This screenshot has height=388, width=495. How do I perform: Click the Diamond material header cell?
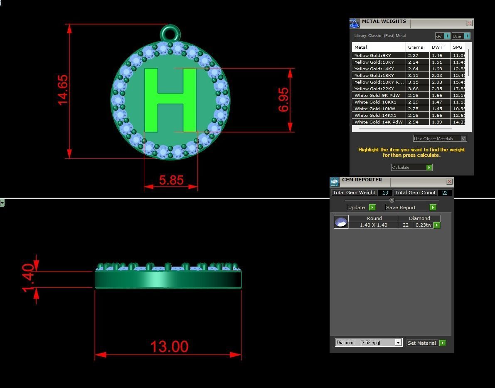(x=419, y=218)
